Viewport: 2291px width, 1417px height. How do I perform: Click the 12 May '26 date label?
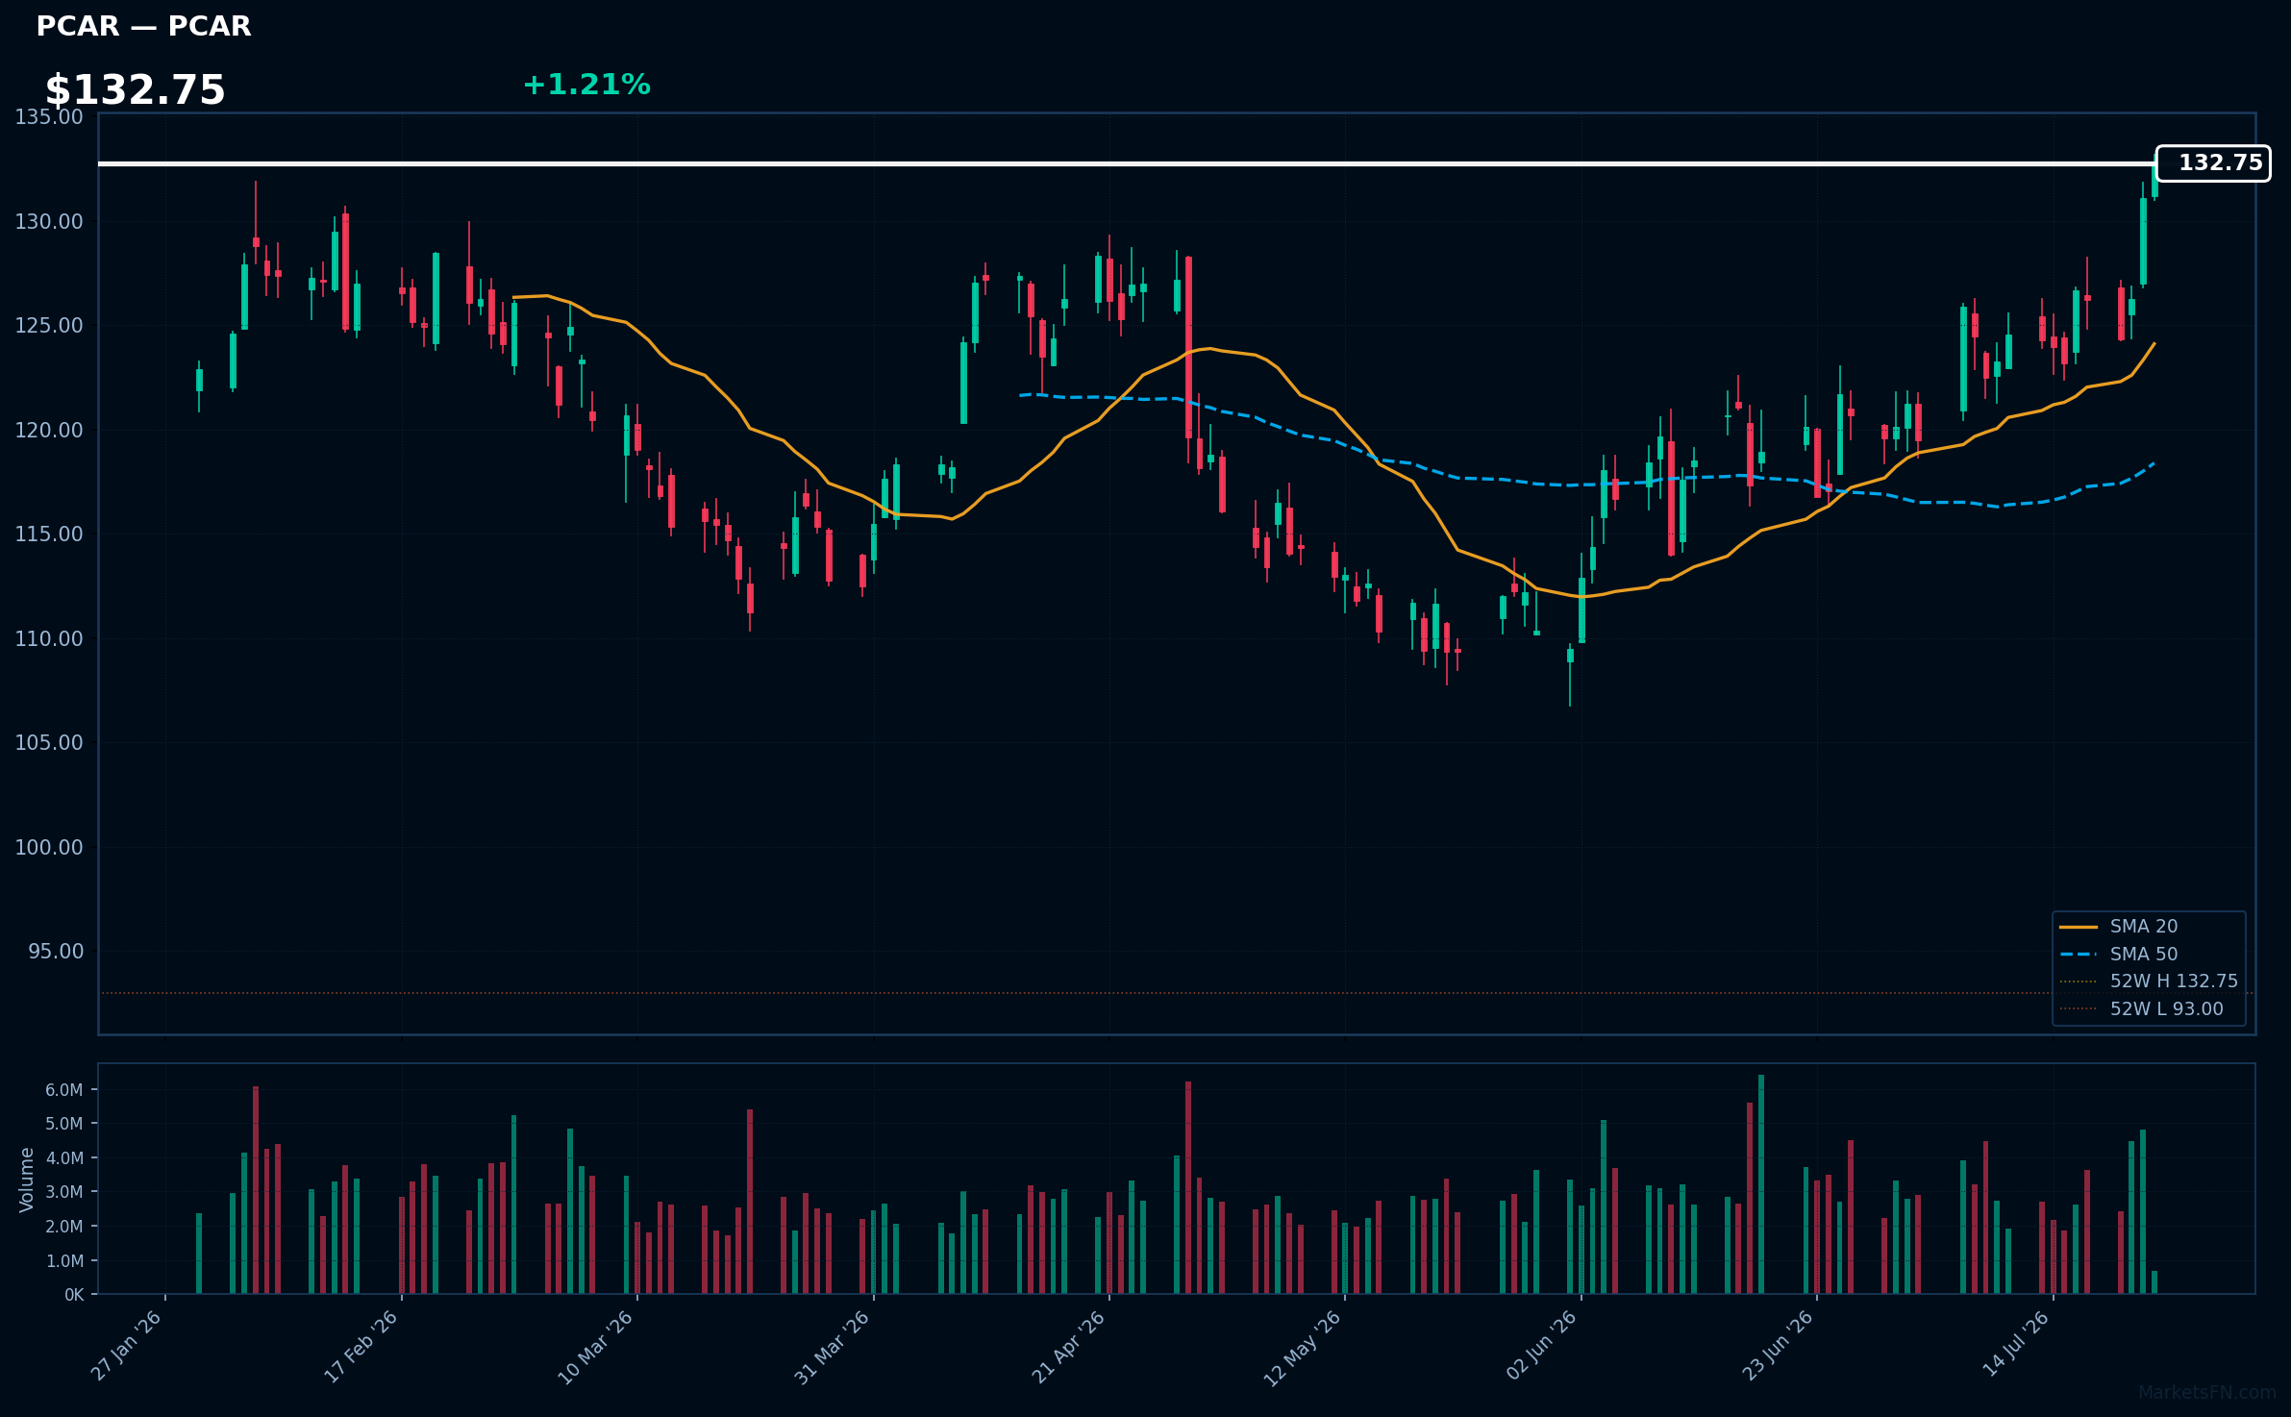pos(1303,1348)
